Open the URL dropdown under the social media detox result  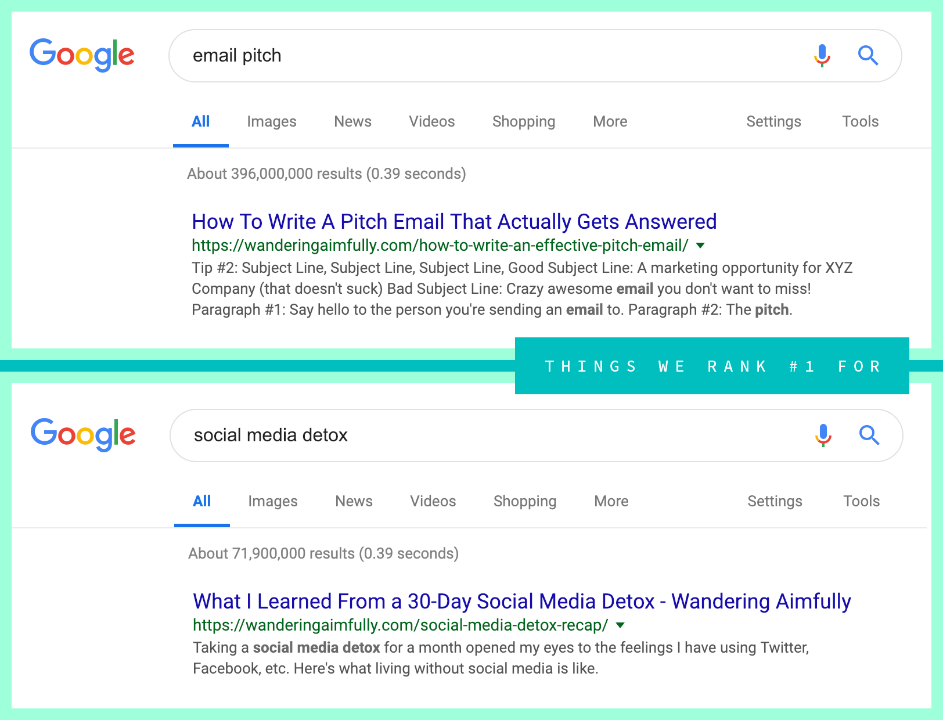(621, 625)
